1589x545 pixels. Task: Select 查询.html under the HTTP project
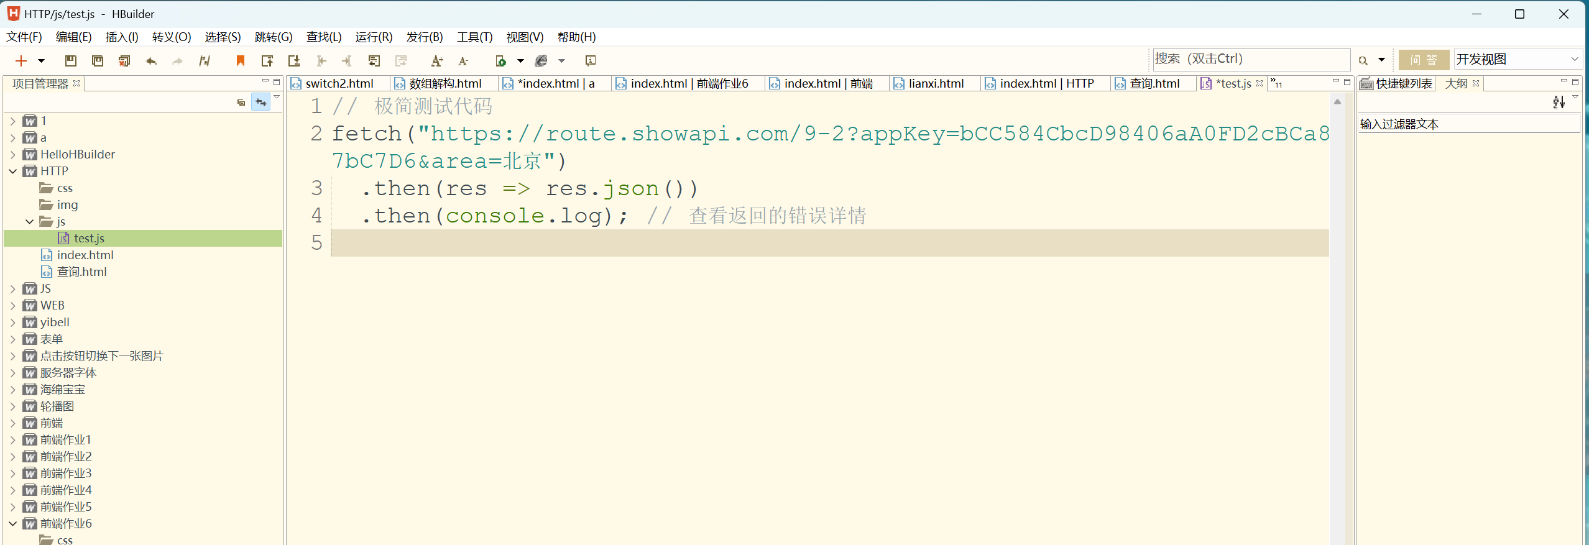pyautogui.click(x=81, y=272)
